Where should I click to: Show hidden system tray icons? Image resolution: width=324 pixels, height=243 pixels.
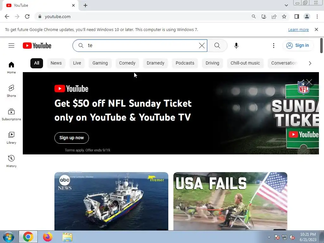pyautogui.click(x=269, y=237)
